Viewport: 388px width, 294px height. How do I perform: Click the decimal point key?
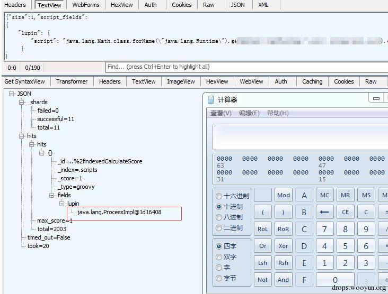point(366,279)
